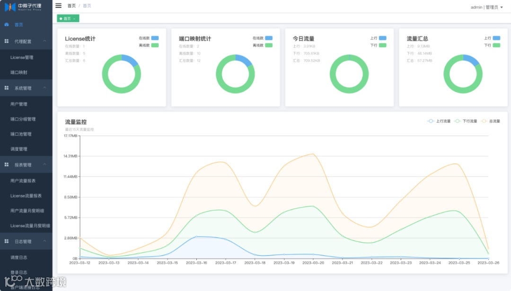
Task: Toggle 下行流量 series in 流量监控 legend
Action: [x=466, y=121]
